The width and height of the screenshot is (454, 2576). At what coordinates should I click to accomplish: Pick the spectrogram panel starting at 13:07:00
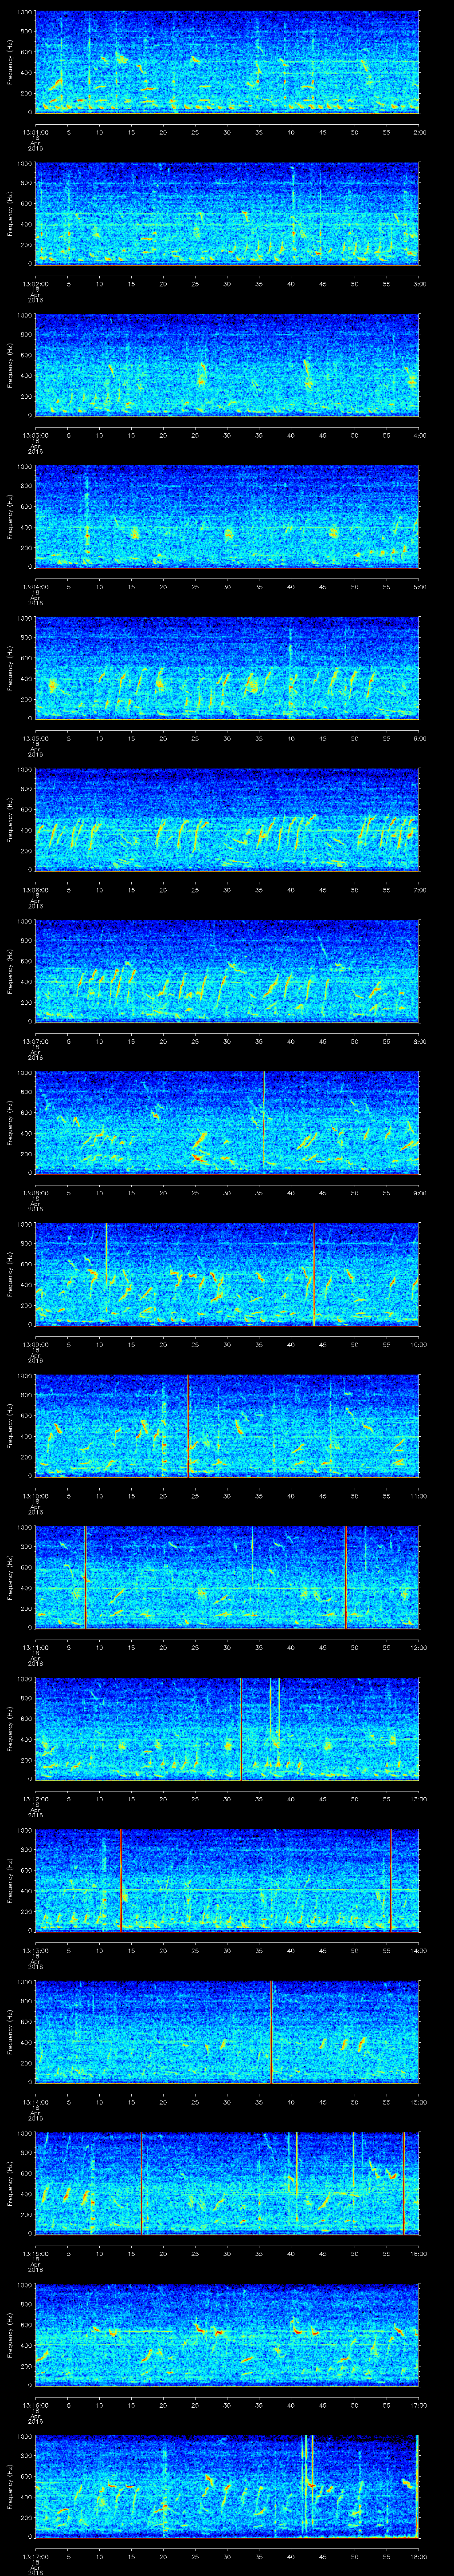(227, 971)
